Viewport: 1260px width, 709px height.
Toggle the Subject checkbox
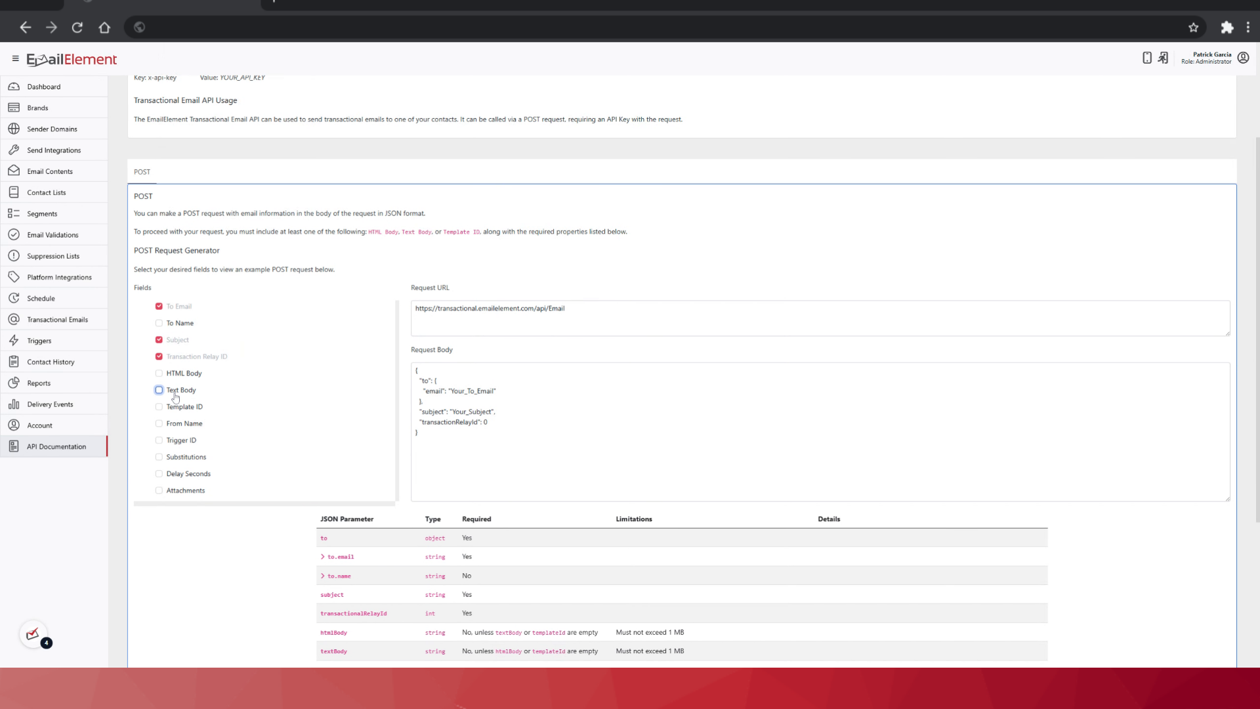pyautogui.click(x=159, y=340)
